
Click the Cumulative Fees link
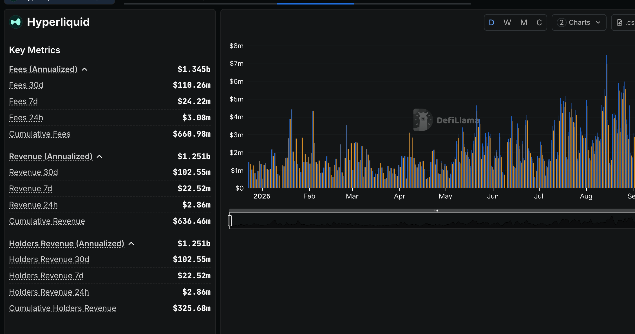point(40,134)
